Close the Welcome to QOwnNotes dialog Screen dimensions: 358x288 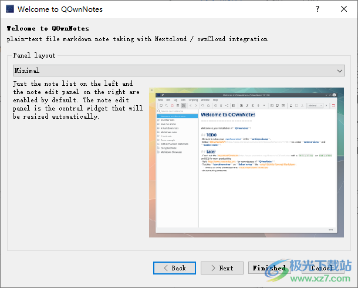tap(344, 9)
